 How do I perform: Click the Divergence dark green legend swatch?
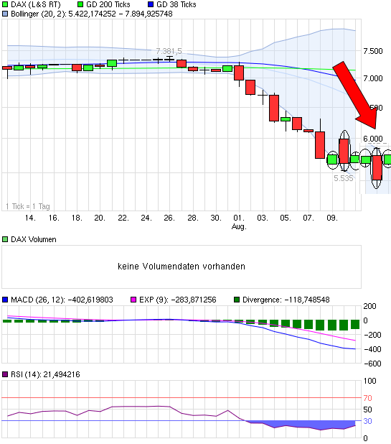(x=237, y=300)
